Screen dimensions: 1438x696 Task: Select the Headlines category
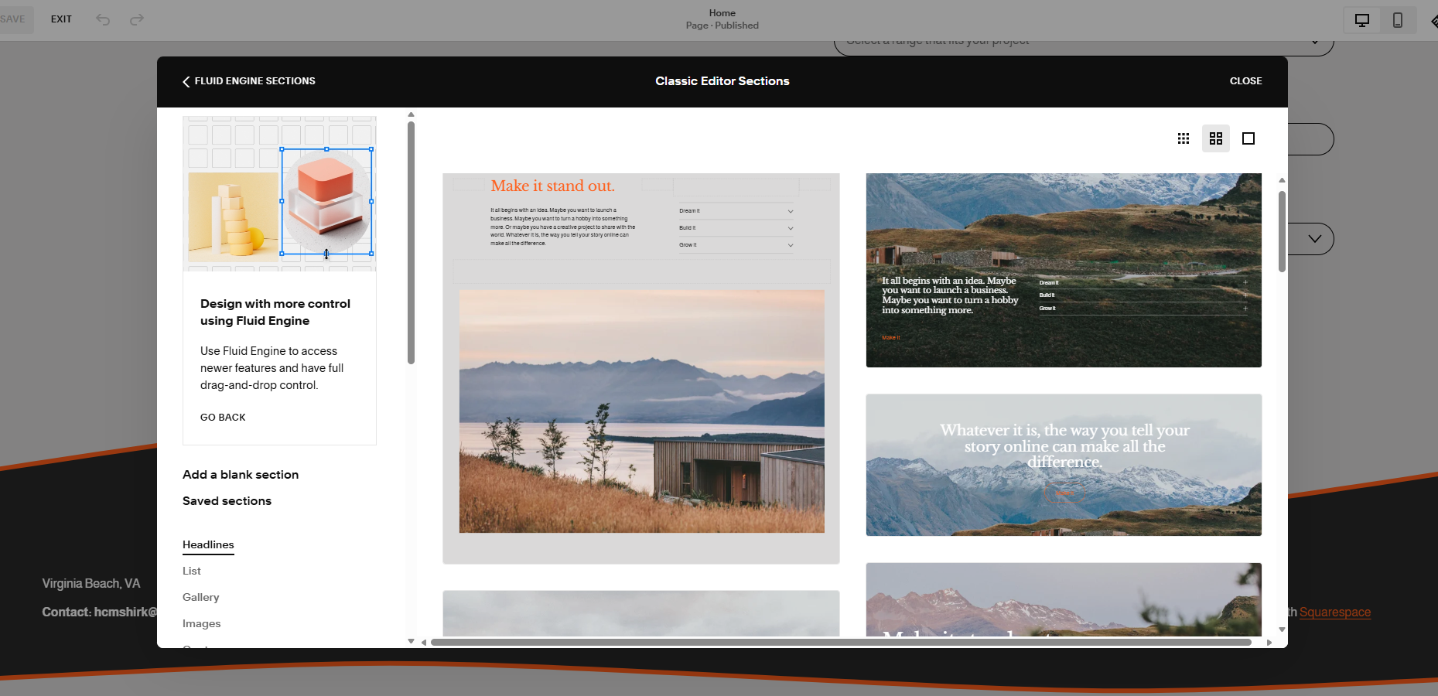208,545
